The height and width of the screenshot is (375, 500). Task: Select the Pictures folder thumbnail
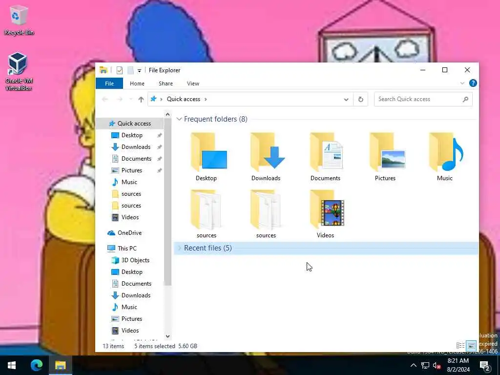385,157
